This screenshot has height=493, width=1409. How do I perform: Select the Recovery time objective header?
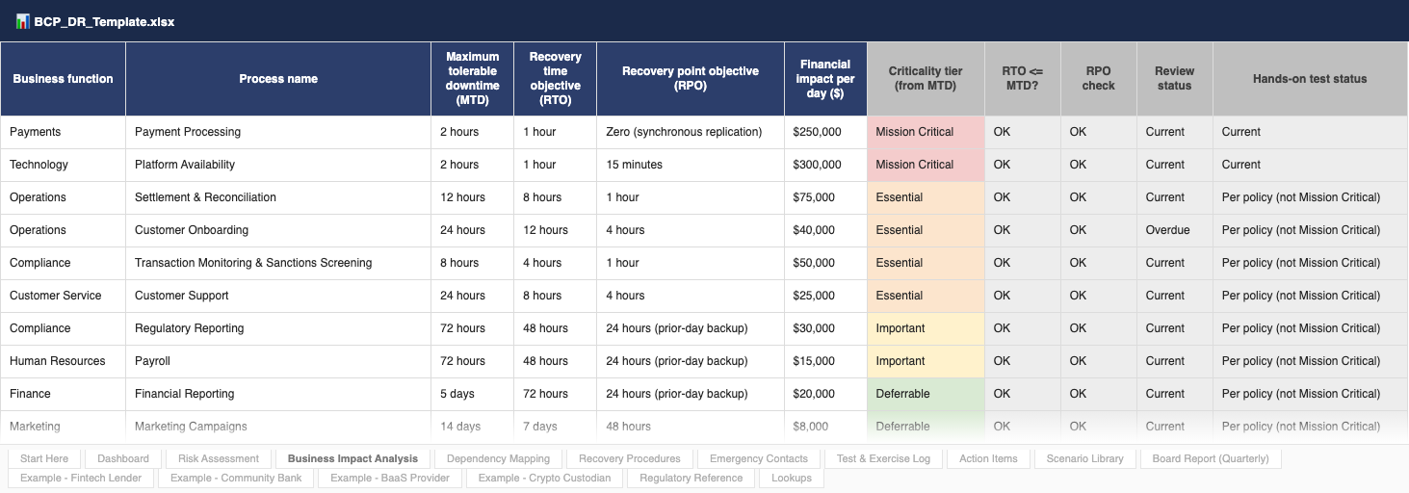(x=556, y=79)
